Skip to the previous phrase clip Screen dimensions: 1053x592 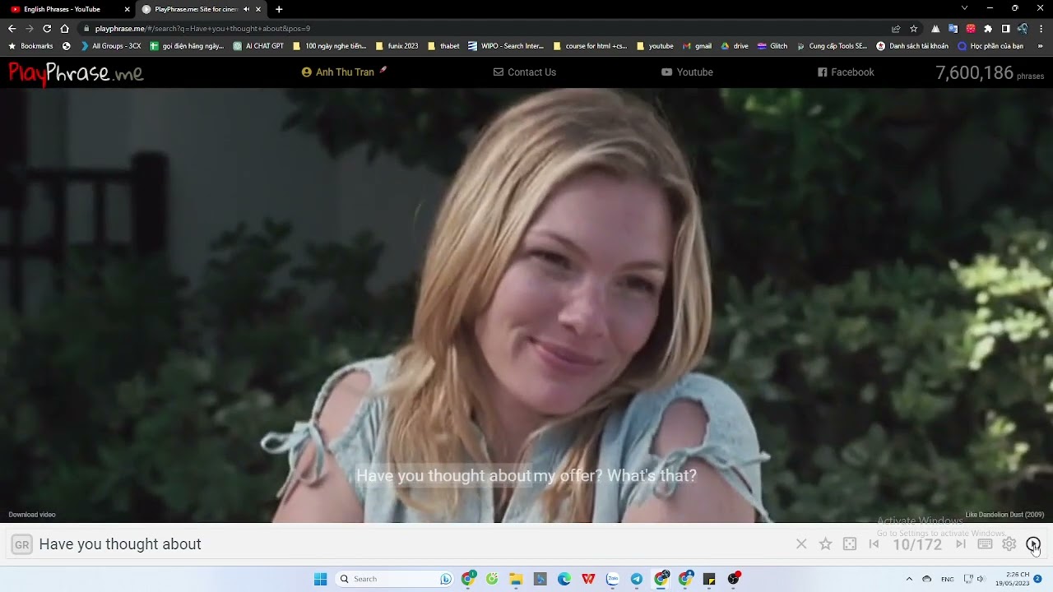(x=874, y=544)
